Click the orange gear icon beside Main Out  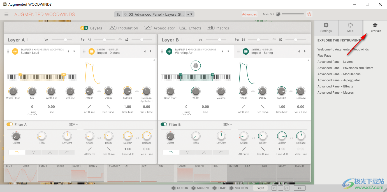[309, 14]
